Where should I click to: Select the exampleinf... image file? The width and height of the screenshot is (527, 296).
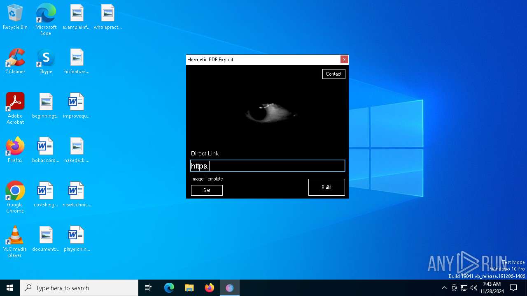(77, 17)
